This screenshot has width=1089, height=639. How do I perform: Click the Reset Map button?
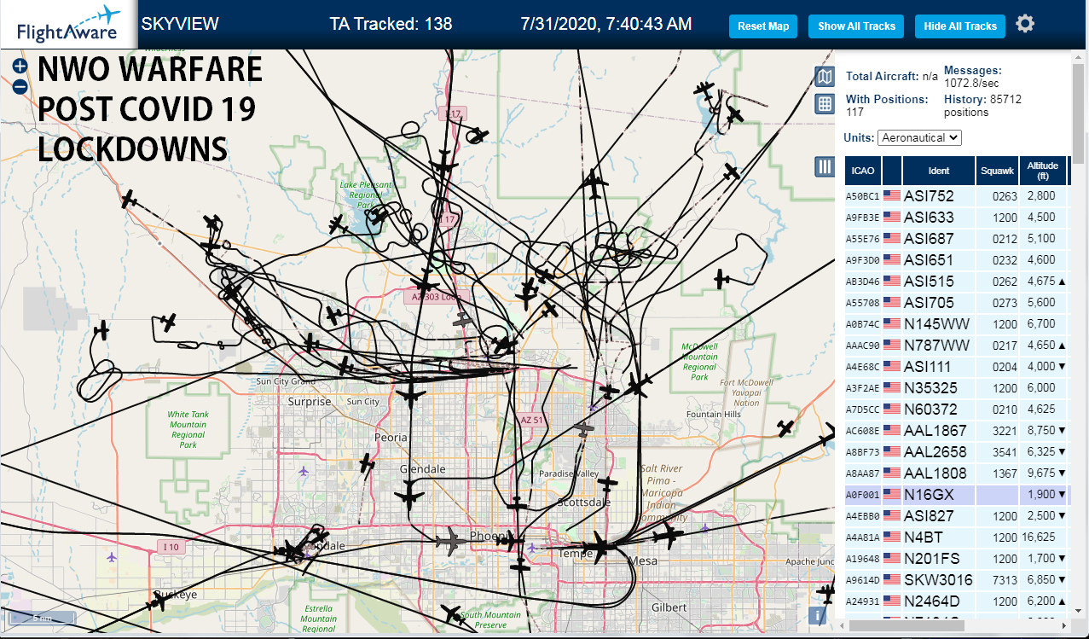coord(763,26)
